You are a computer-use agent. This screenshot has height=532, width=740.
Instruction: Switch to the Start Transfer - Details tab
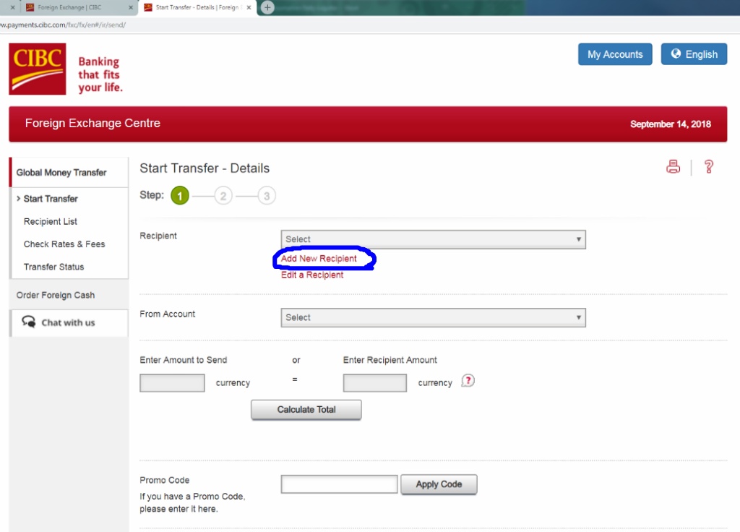coord(197,7)
